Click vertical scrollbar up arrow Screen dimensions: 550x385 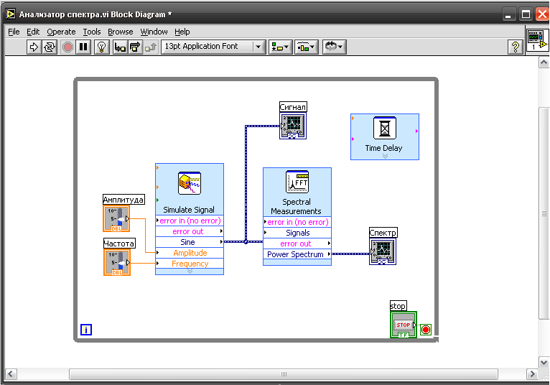point(544,62)
